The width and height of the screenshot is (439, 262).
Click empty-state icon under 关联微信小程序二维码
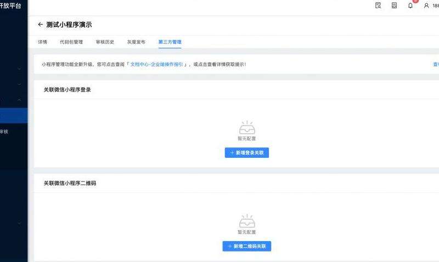[x=246, y=221]
